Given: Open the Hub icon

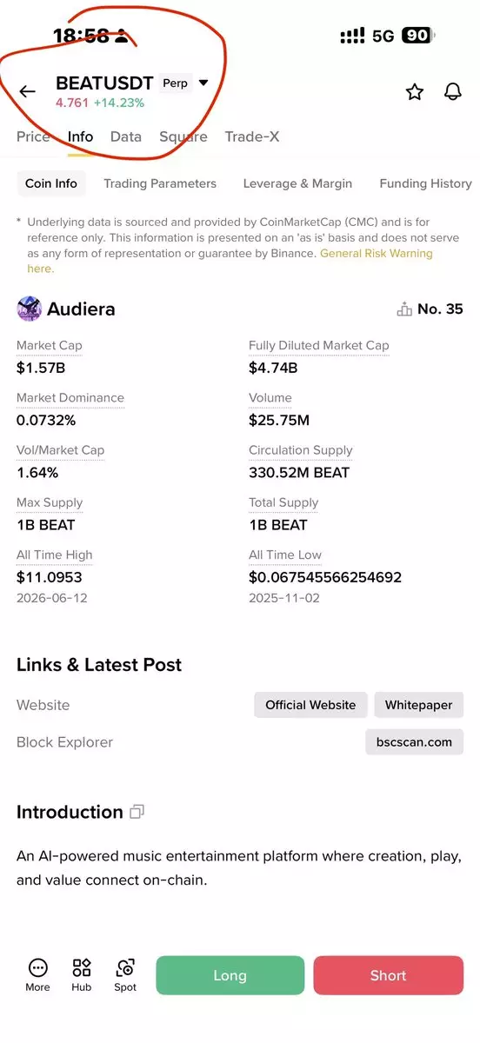Looking at the screenshot, I should (82, 967).
